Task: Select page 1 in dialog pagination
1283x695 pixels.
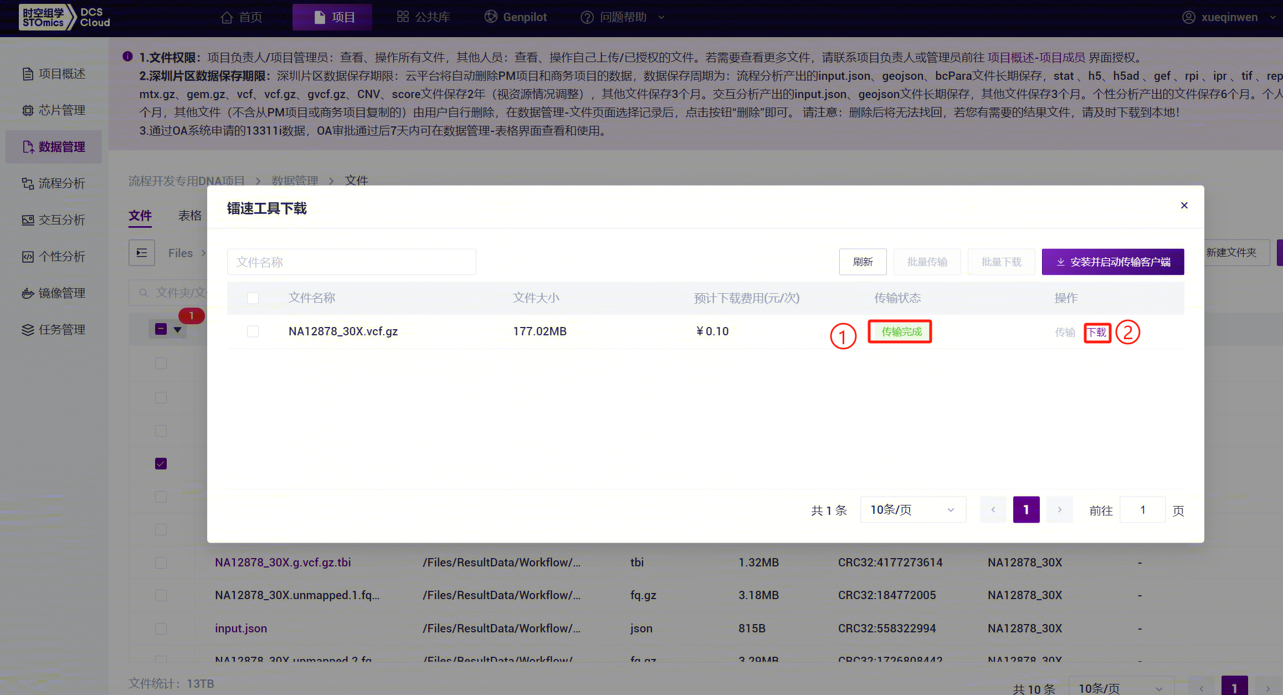Action: point(1027,509)
